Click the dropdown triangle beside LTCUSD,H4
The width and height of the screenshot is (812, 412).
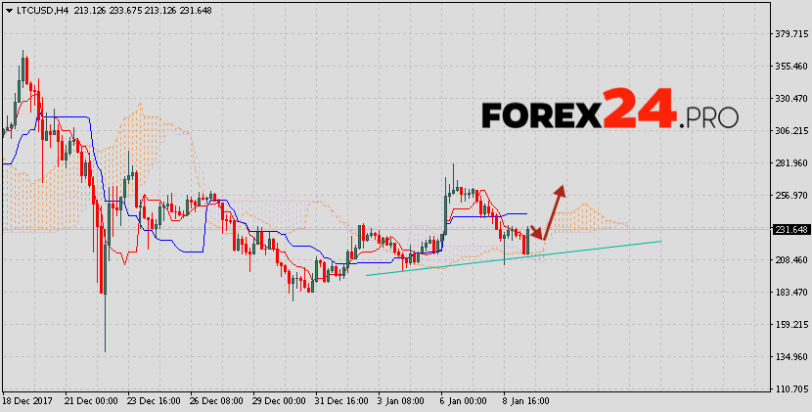[8, 9]
